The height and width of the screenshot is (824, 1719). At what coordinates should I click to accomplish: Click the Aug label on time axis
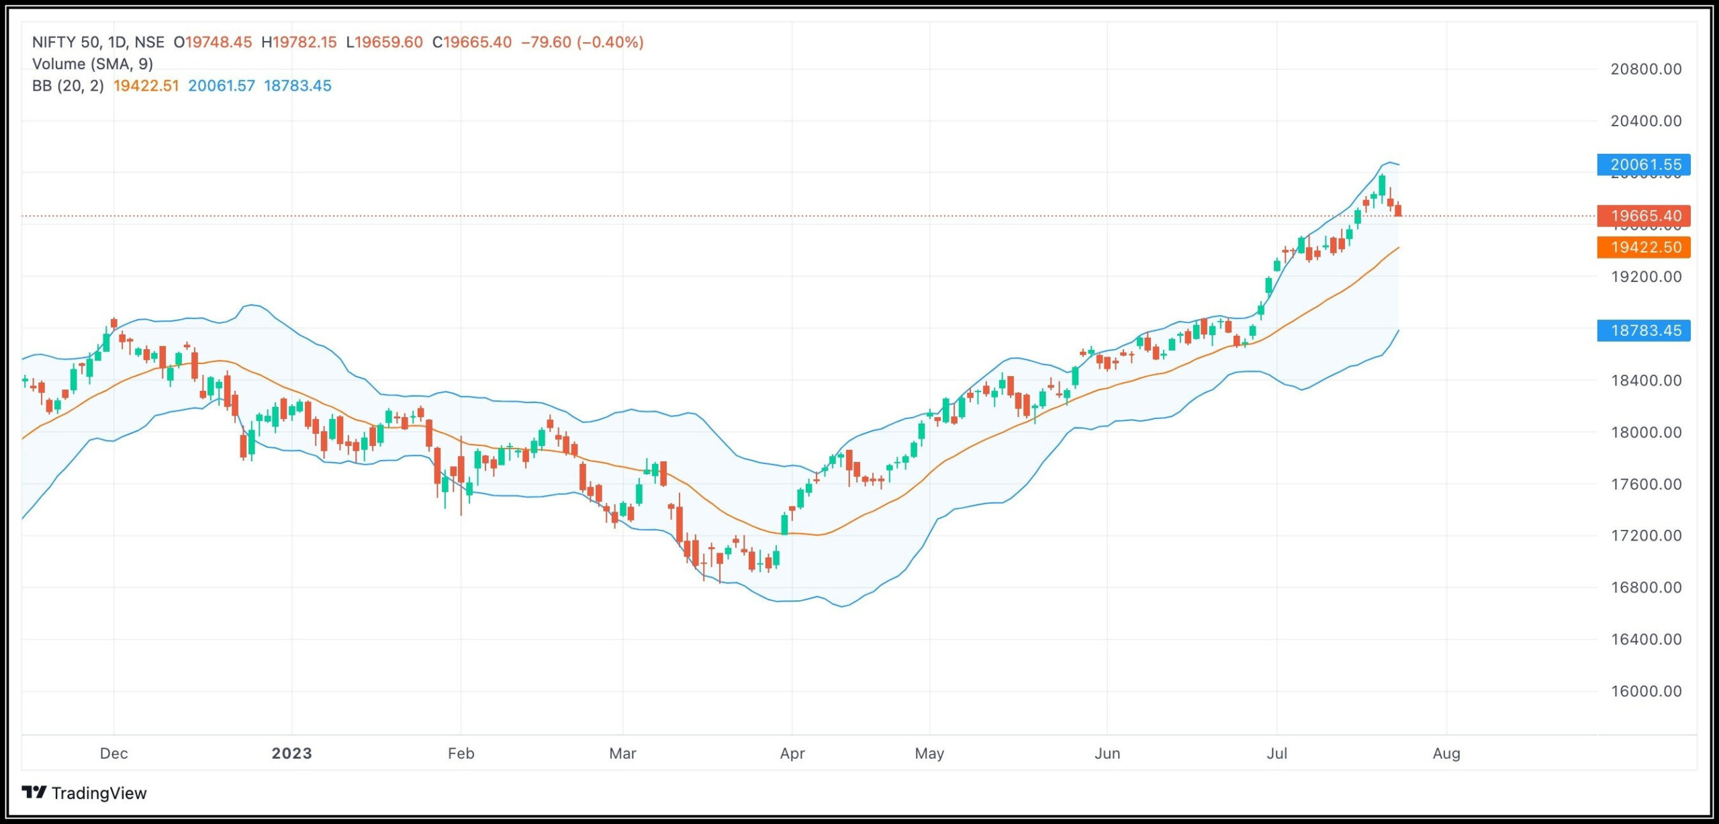[1446, 753]
